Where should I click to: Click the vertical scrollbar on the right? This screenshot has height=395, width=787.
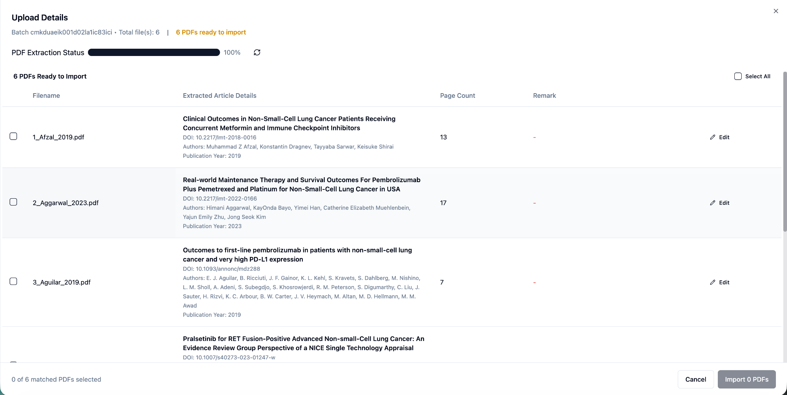point(785,153)
